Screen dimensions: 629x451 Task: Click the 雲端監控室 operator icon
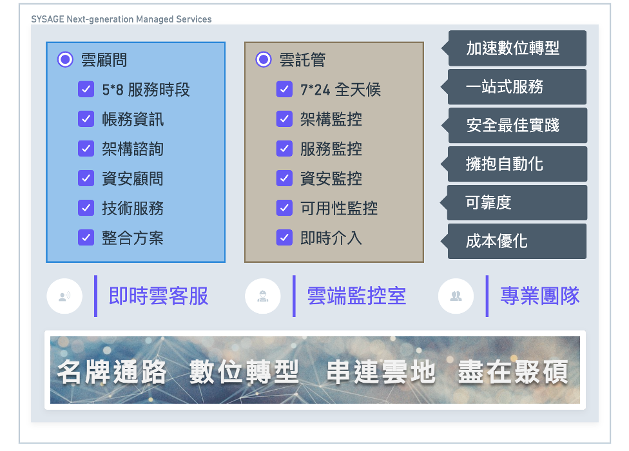263,296
